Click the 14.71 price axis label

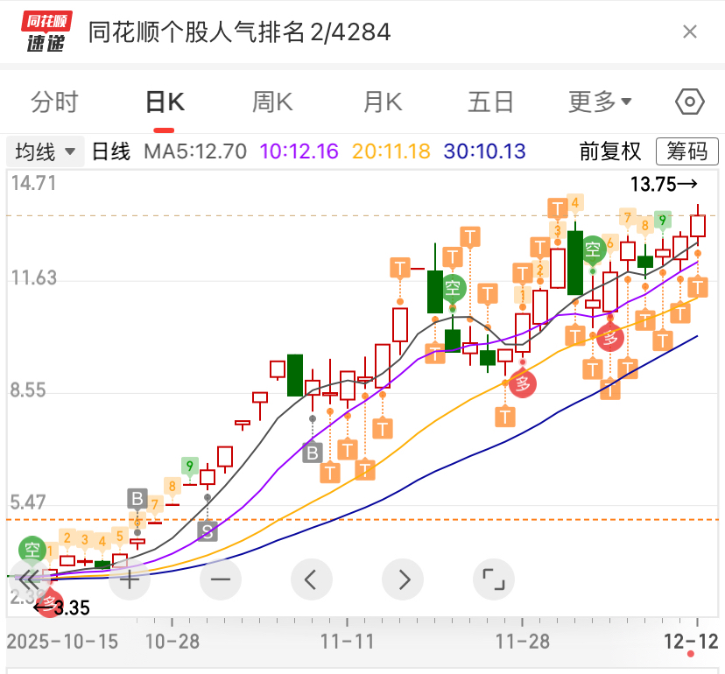(x=34, y=183)
